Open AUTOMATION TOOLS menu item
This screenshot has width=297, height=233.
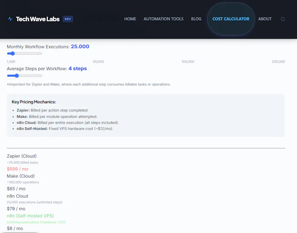[163, 19]
